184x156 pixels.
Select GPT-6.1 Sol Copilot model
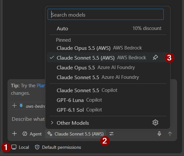click(x=108, y=110)
